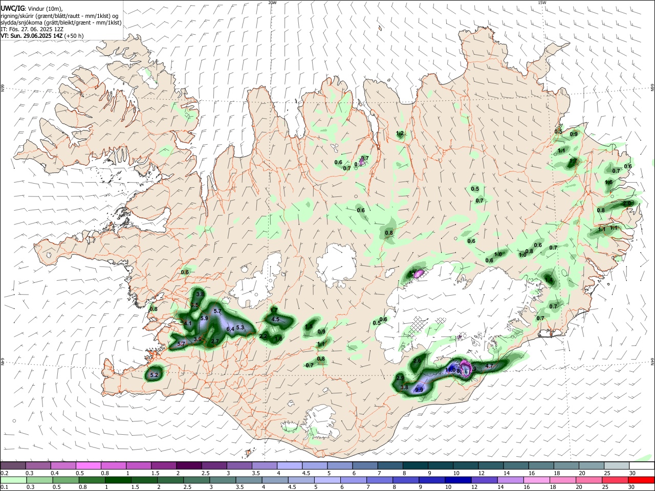Click the initial time 'IT: Fös. 27. 06. 2025 12Z'
Screen dimensions: 655x491
tap(32, 29)
